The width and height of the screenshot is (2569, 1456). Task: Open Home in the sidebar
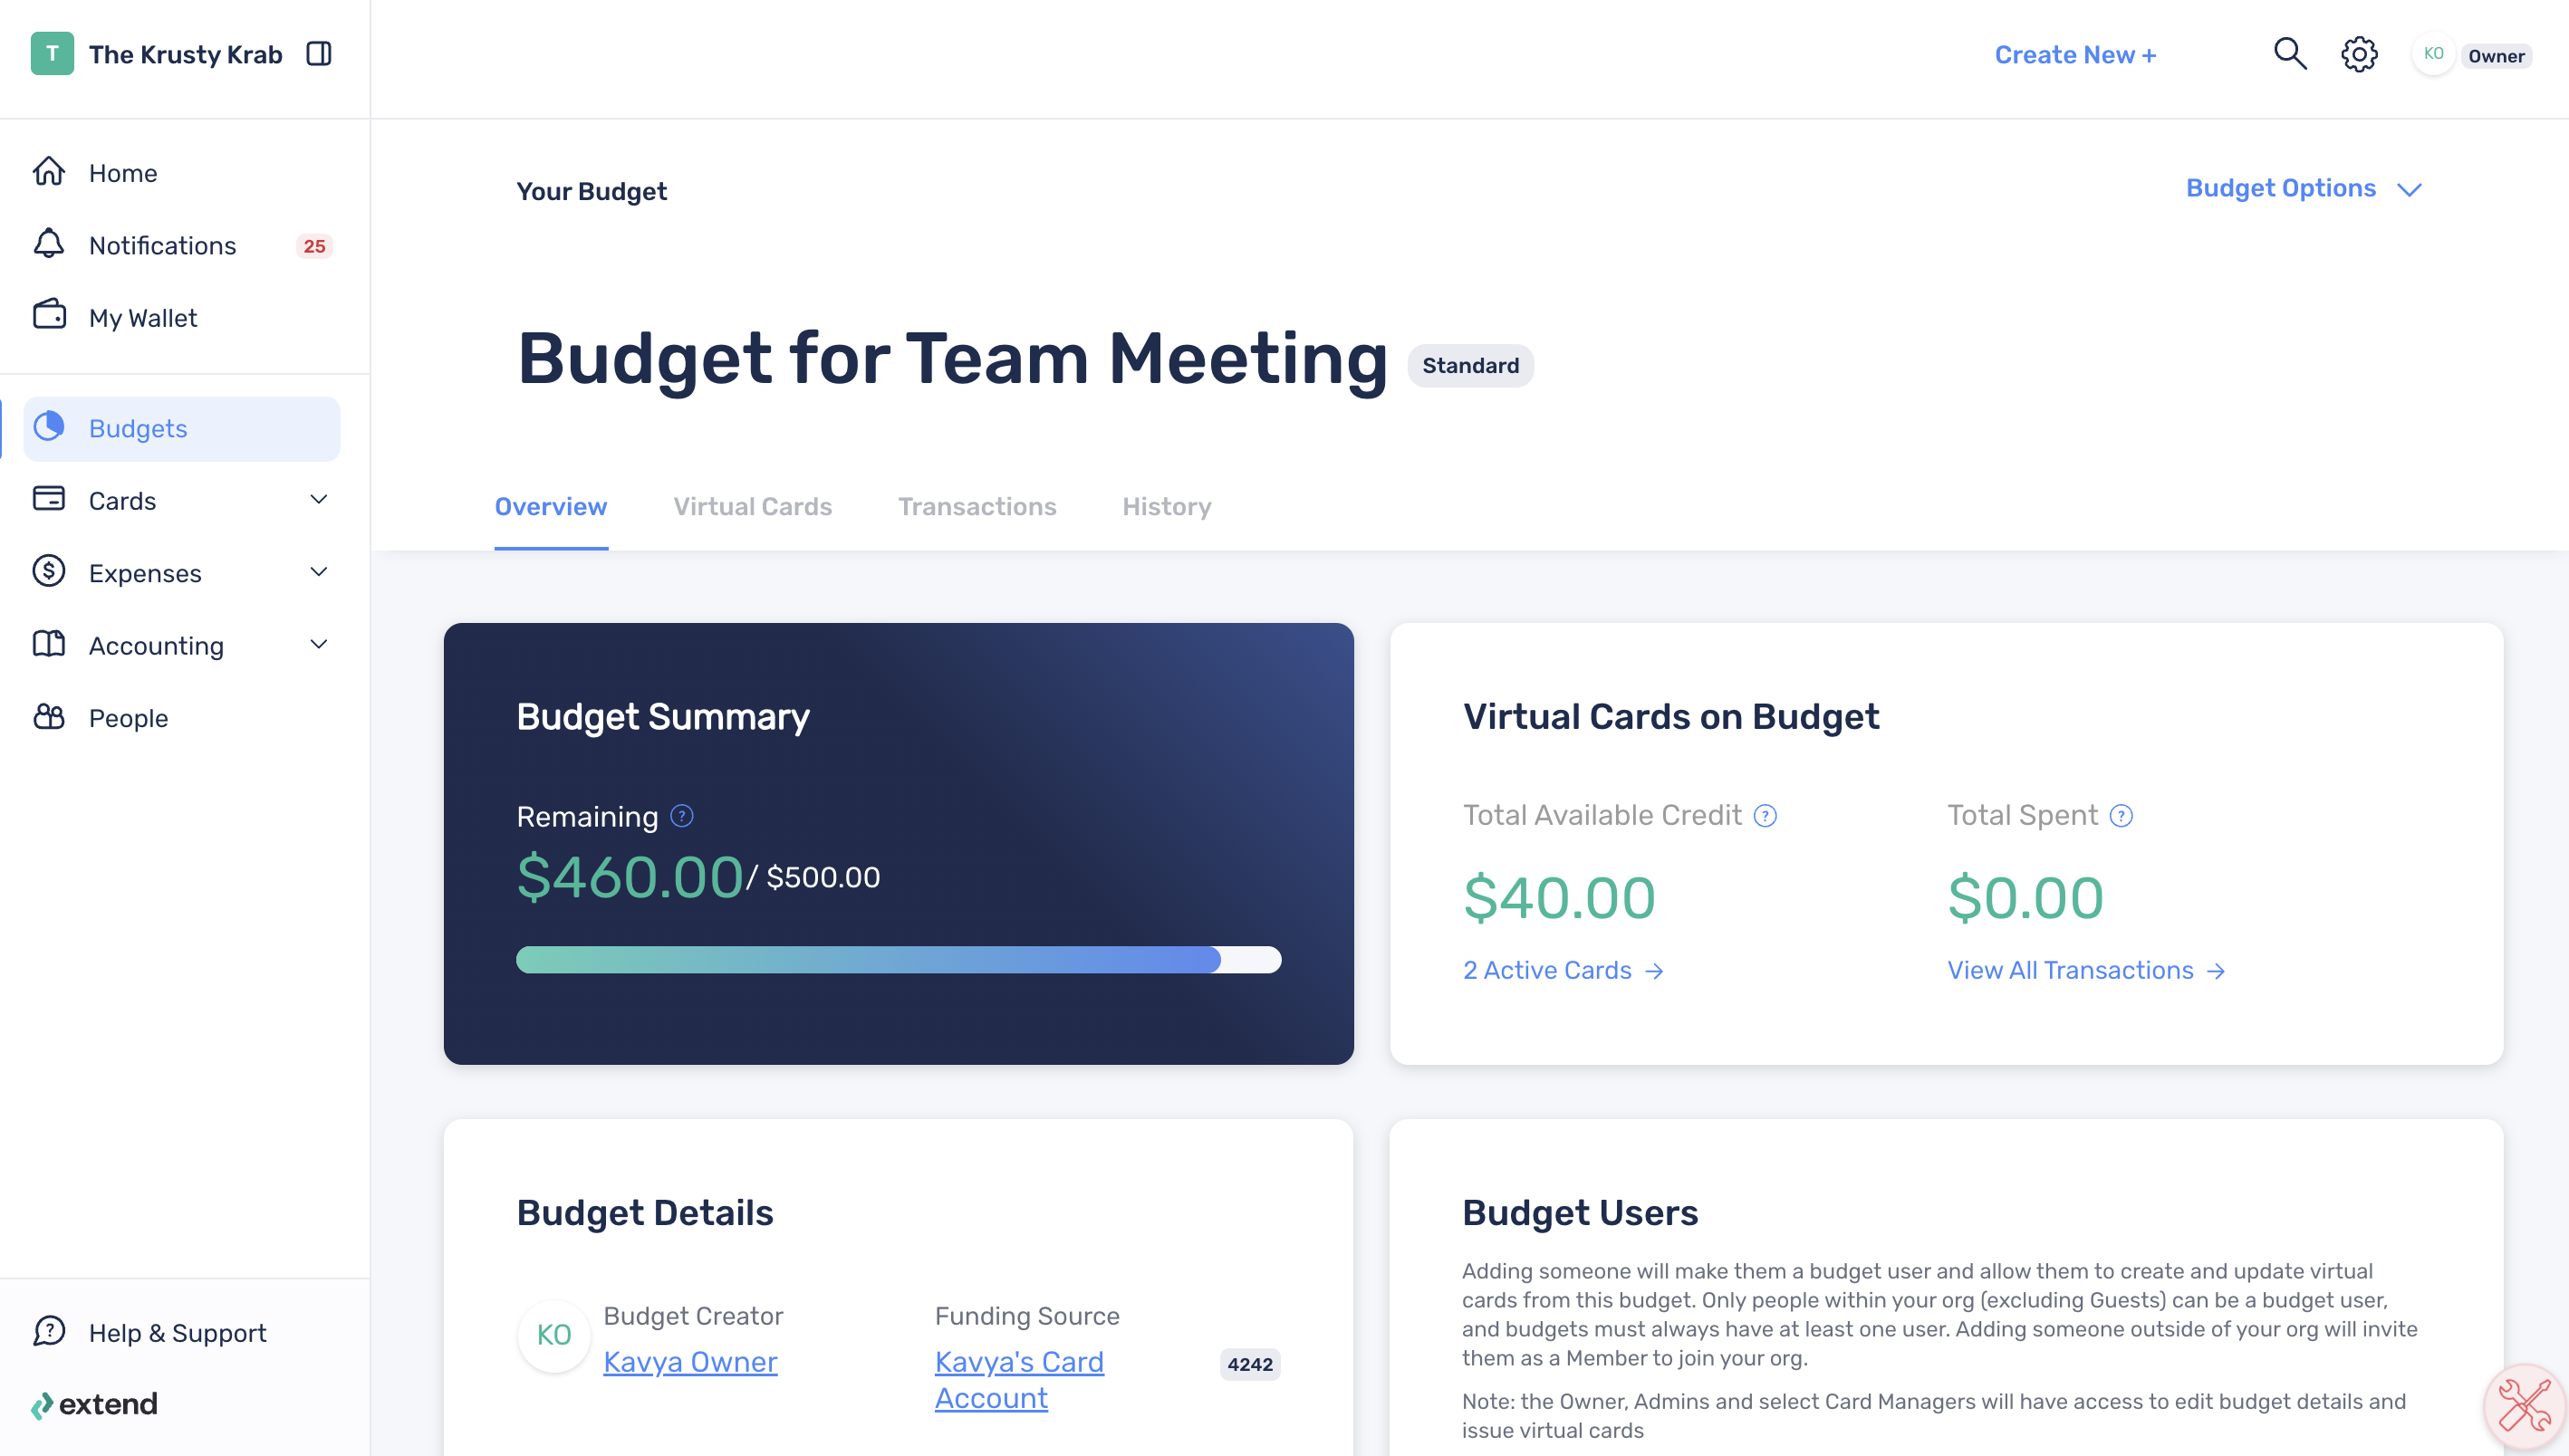pos(182,173)
